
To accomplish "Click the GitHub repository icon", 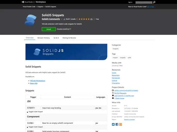I will (113, 90).
